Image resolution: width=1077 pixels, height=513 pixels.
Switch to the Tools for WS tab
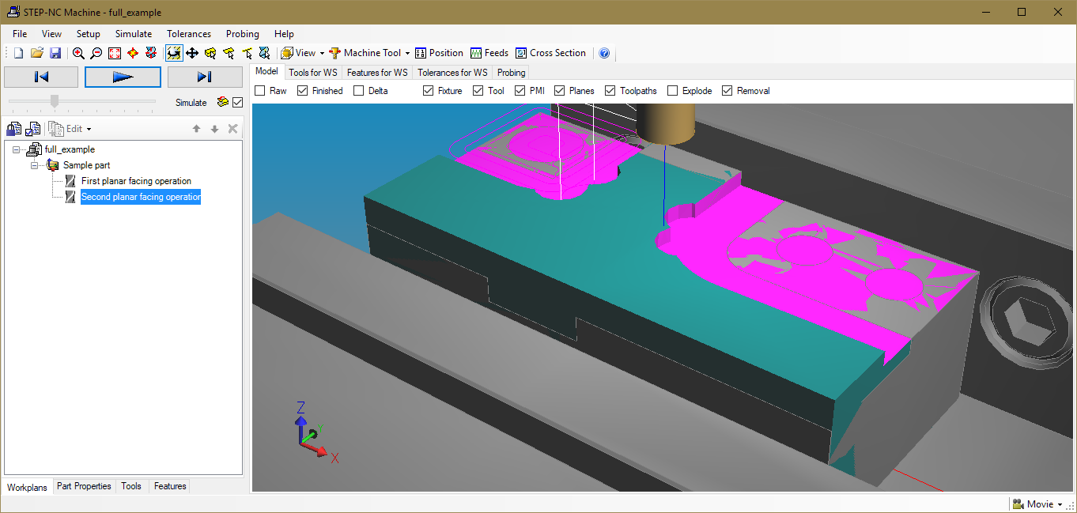313,73
